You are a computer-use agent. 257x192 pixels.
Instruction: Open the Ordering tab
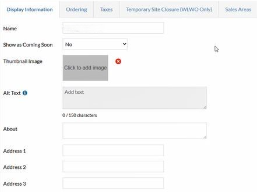(x=76, y=10)
